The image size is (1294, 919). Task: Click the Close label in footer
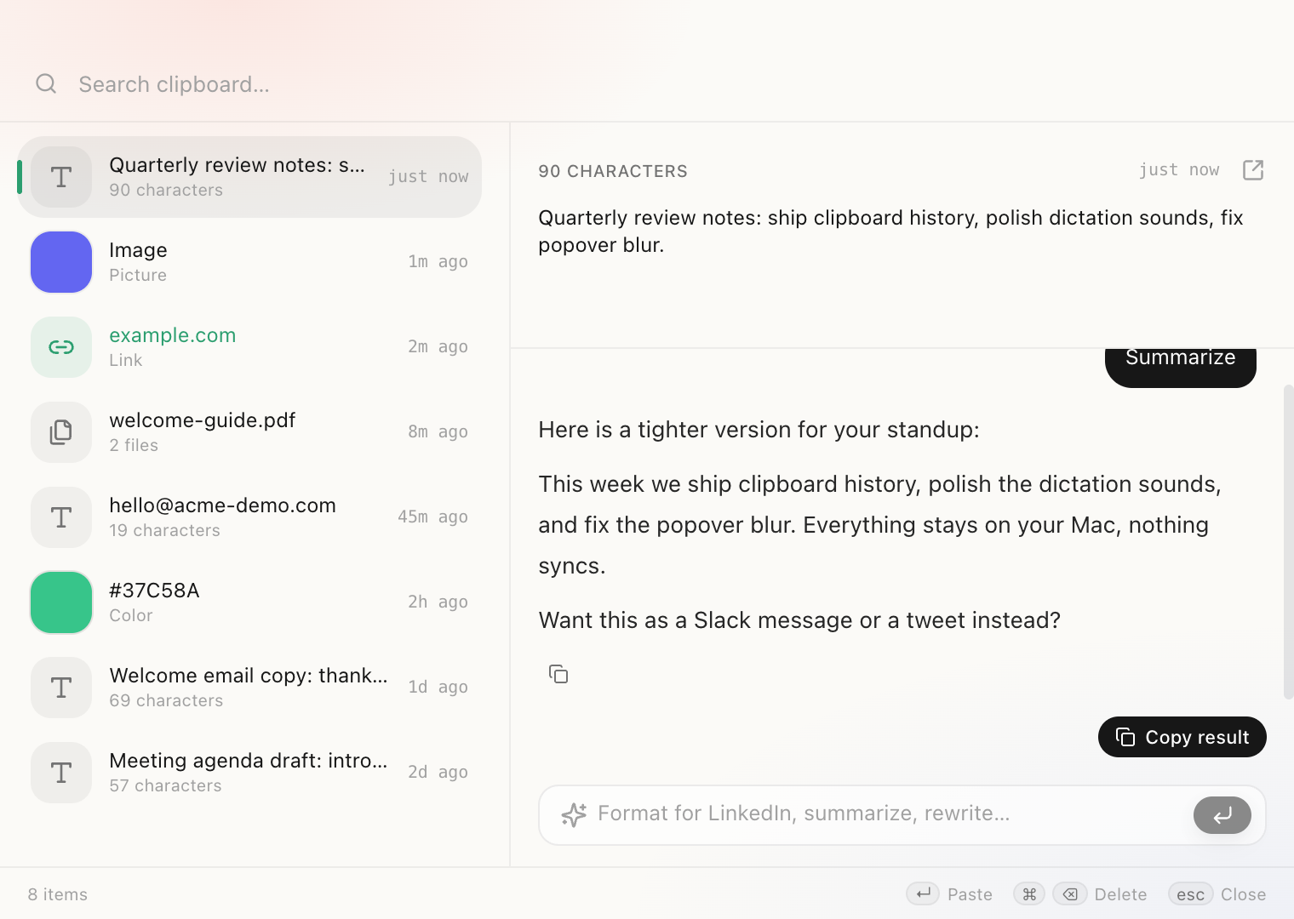[1243, 894]
